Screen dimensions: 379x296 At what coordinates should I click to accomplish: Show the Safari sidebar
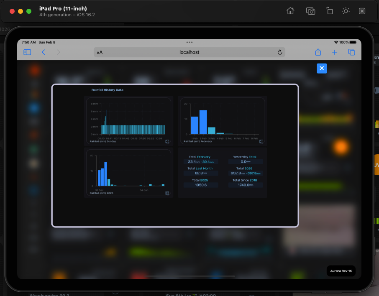[x=27, y=52]
